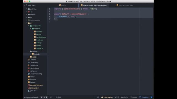177x99 pixels.
Task: Collapse the reducers folder arrow
Action: 28,51
